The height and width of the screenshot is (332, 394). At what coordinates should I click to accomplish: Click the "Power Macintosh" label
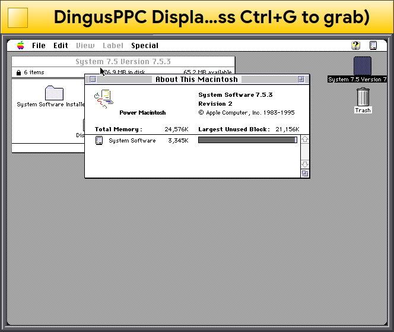(142, 113)
